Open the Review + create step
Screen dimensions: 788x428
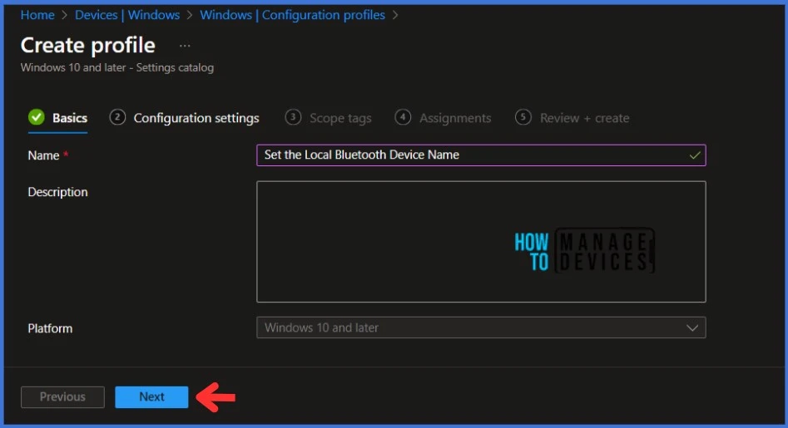584,118
